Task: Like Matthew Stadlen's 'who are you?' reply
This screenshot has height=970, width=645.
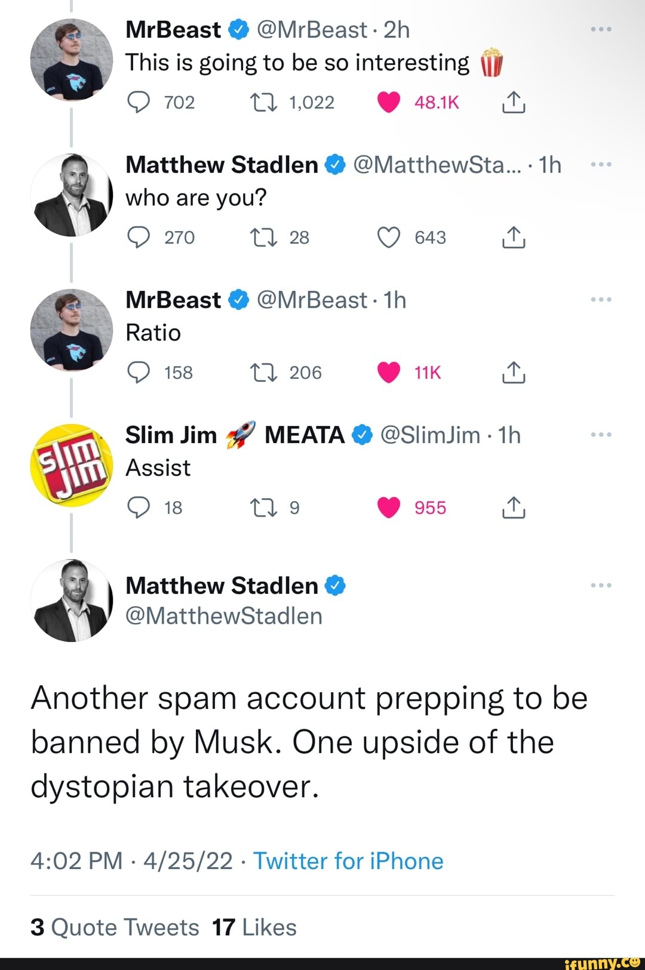Action: click(389, 237)
